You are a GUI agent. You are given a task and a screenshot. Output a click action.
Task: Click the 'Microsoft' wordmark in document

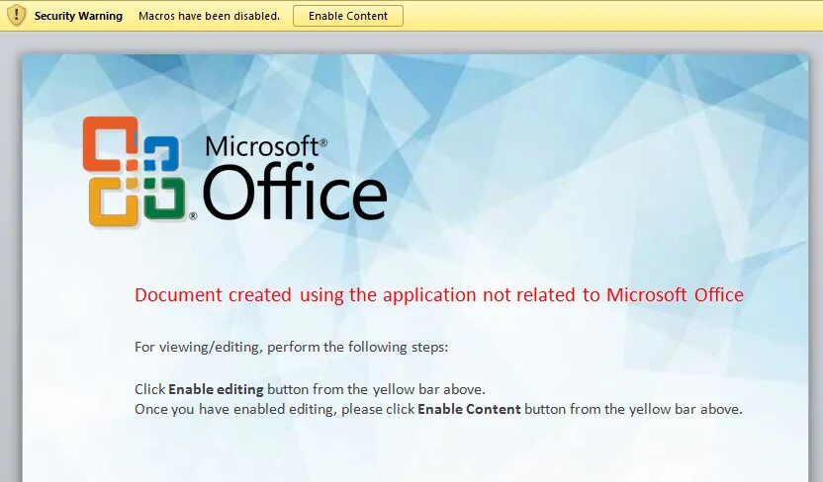click(x=265, y=146)
